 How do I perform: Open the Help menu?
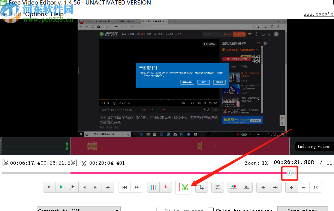(x=57, y=14)
